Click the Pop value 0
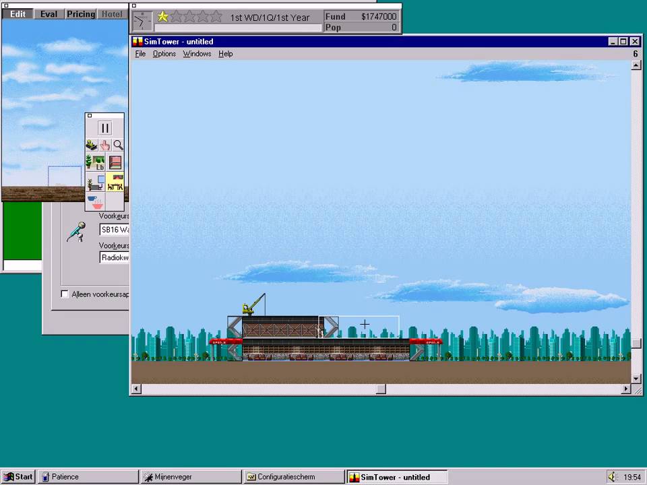This screenshot has width=647, height=485. point(394,27)
